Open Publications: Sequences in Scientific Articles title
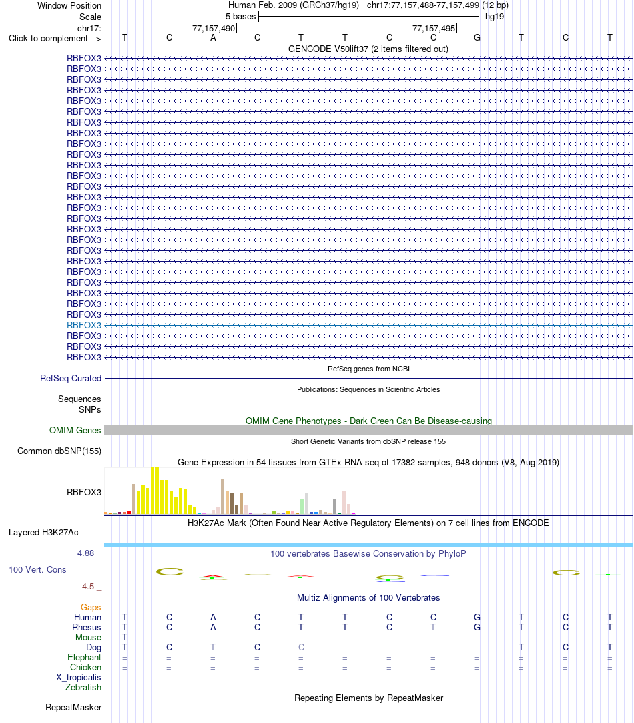Image resolution: width=634 pixels, height=723 pixels. 368,389
